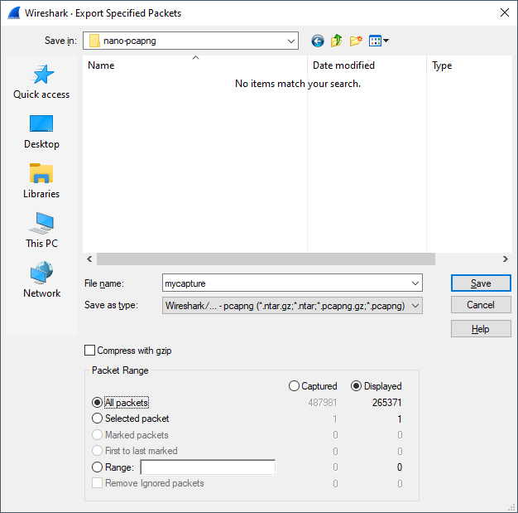The width and height of the screenshot is (518, 513).
Task: Click the Wireshark fin title icon
Action: click(14, 13)
